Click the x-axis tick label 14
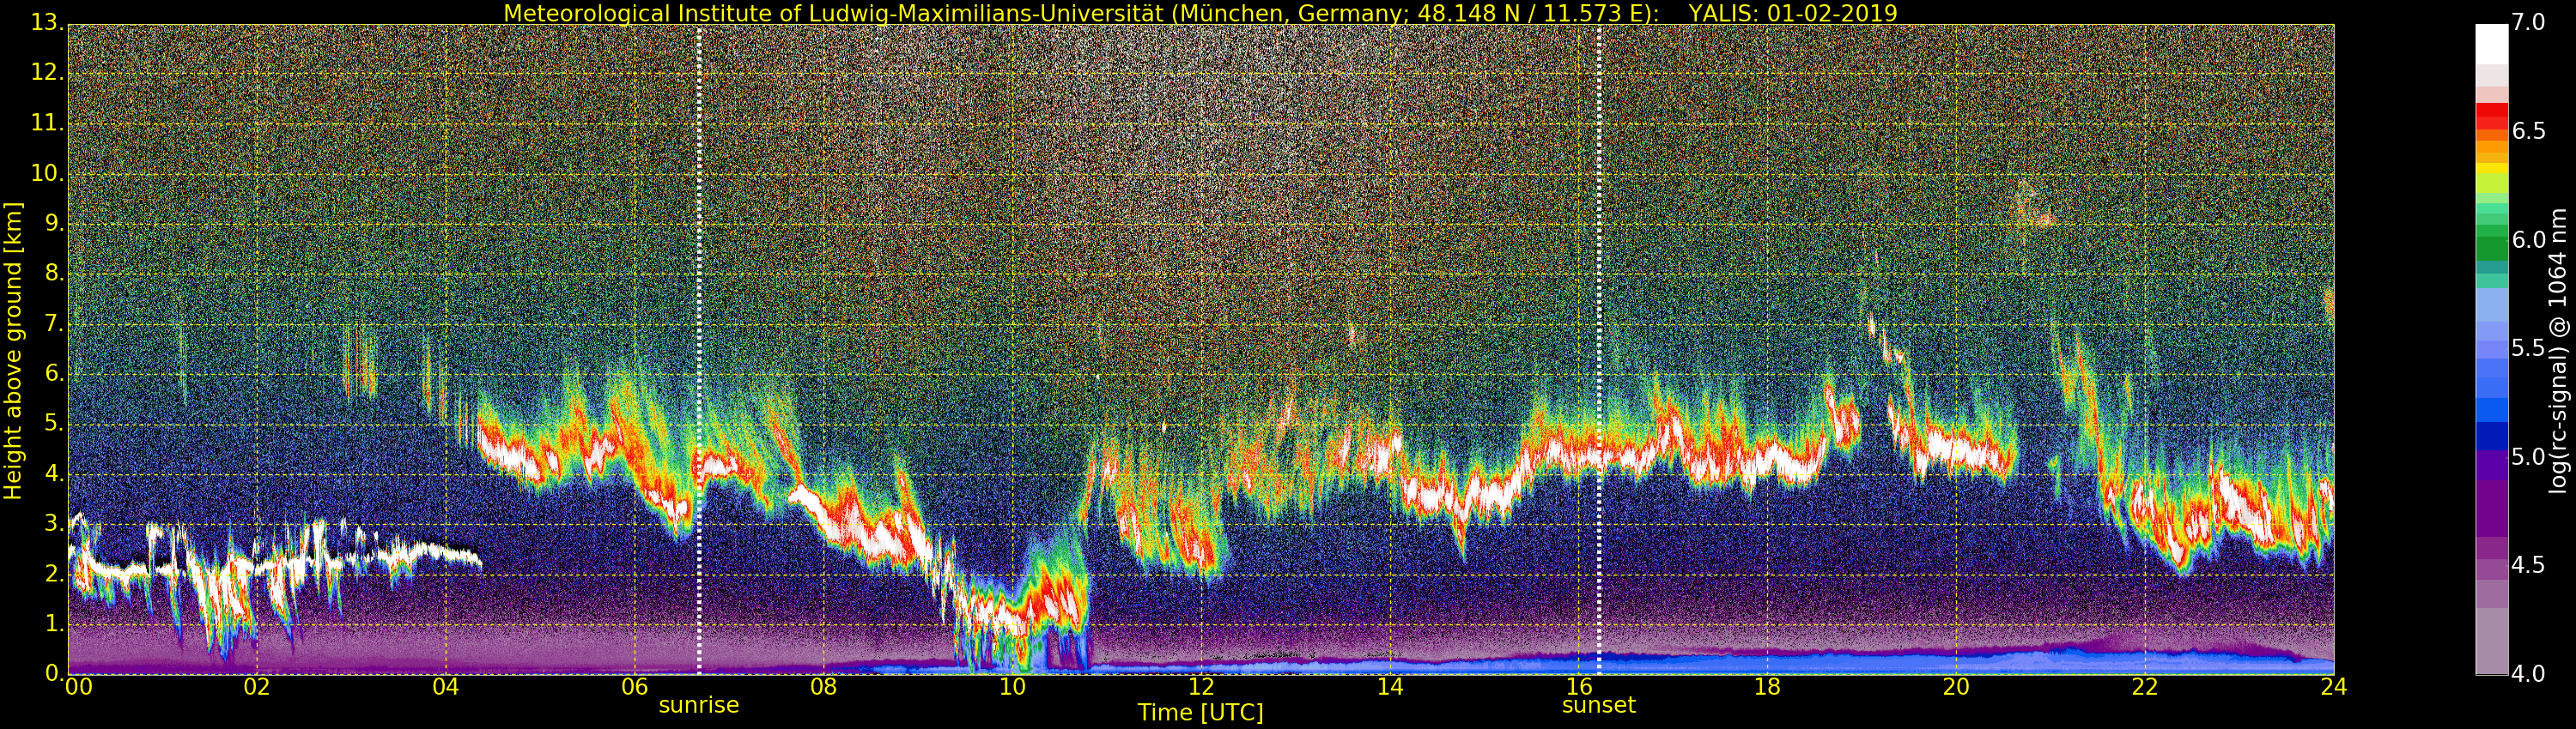2576x729 pixels. pyautogui.click(x=1390, y=687)
